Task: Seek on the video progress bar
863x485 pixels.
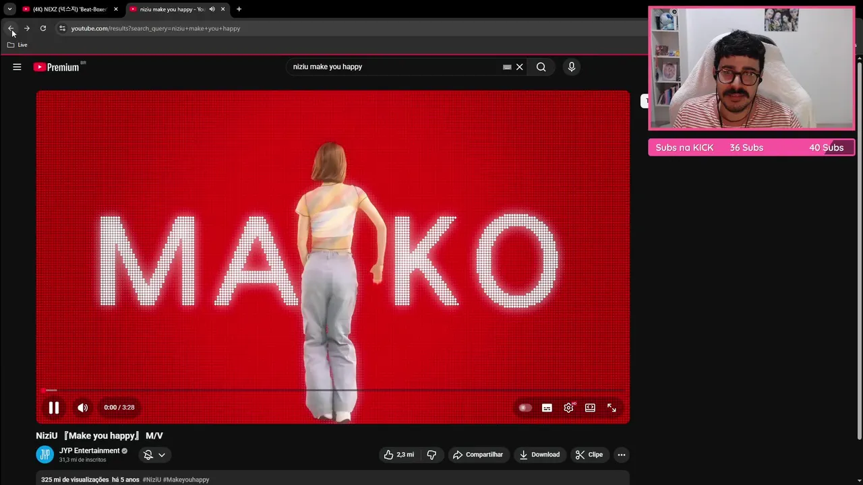Action: point(333,390)
